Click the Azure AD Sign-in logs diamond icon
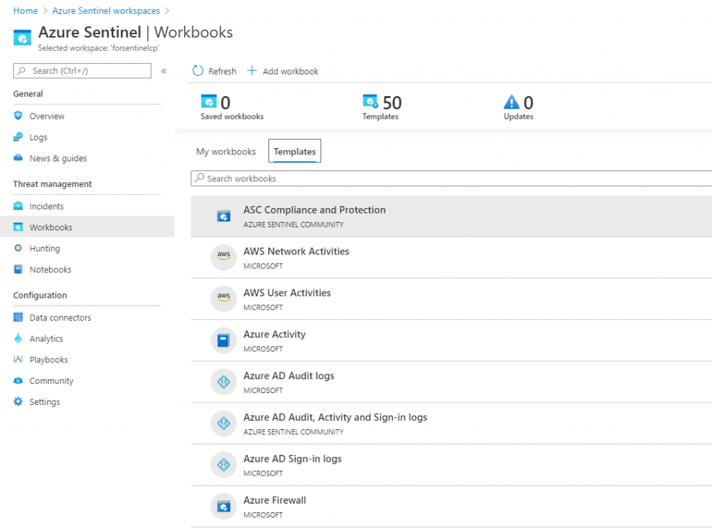712x528 pixels. [x=223, y=465]
